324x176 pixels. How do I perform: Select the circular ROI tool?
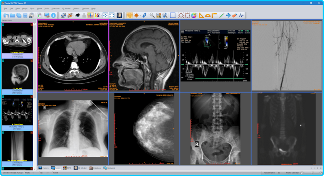tap(181, 15)
